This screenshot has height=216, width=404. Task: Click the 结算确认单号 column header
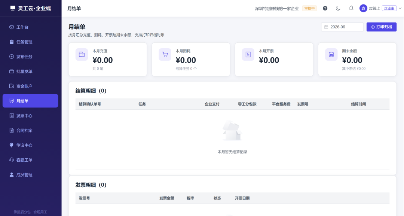click(90, 104)
